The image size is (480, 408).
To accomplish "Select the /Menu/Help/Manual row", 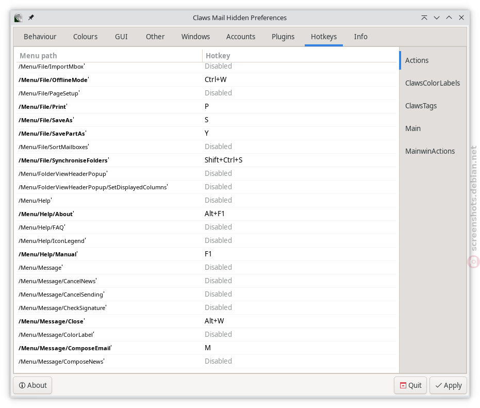I will 207,254.
